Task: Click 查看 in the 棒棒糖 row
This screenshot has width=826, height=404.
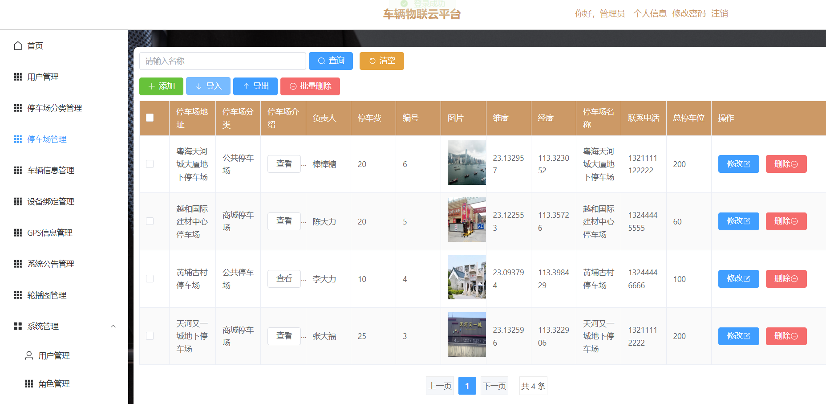Action: 284,164
